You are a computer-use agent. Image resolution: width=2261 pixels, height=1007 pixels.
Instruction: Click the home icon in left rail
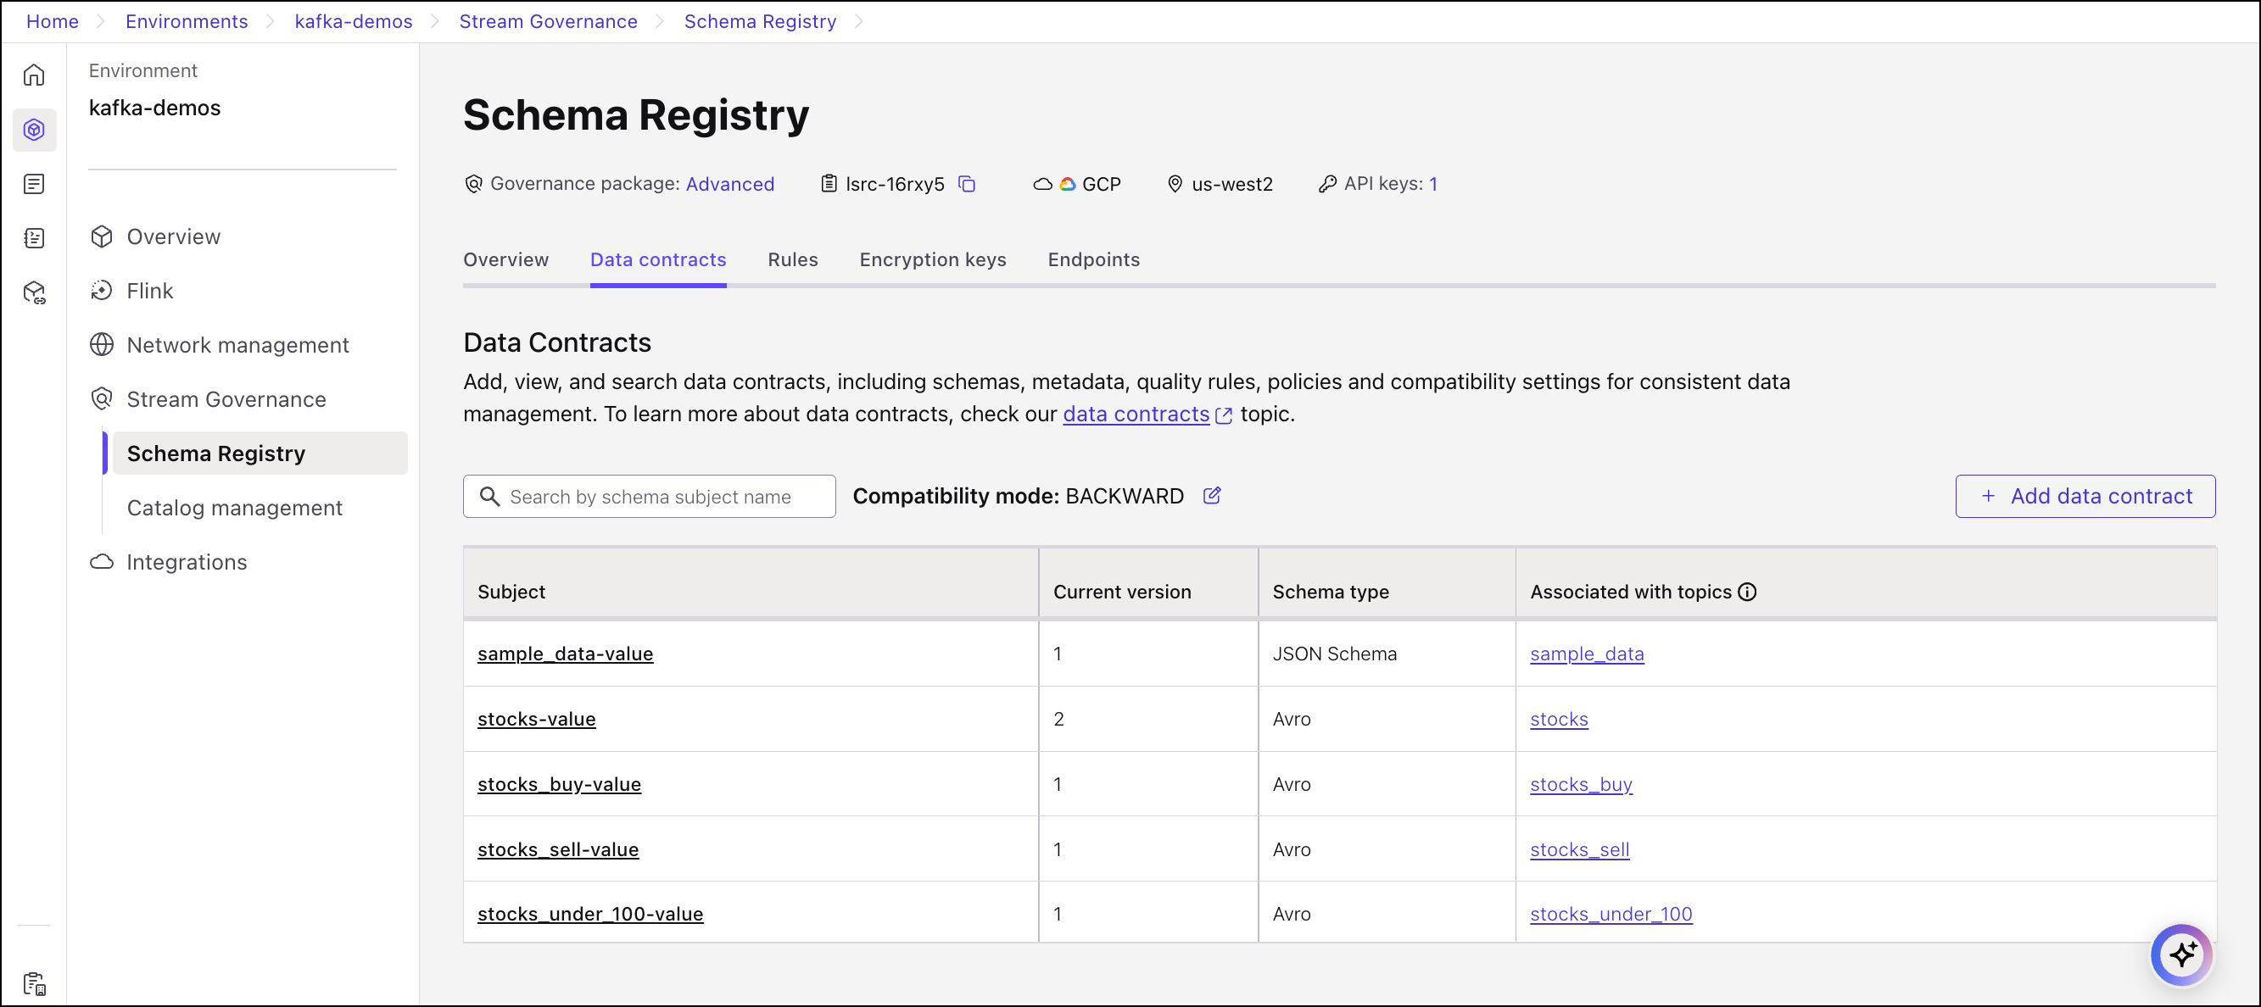pos(33,75)
